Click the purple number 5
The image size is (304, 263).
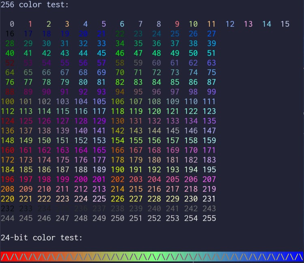(x=104, y=24)
